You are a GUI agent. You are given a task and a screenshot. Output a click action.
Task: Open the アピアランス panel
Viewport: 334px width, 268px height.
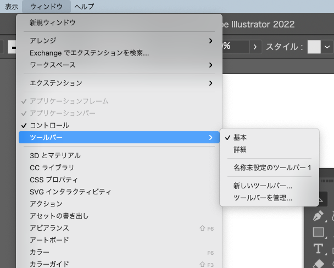(x=49, y=228)
